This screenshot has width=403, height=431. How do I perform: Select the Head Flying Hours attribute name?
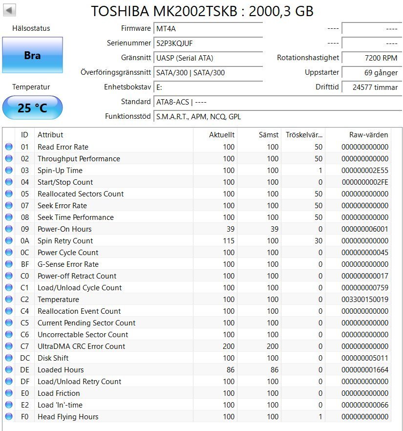pyautogui.click(x=68, y=417)
